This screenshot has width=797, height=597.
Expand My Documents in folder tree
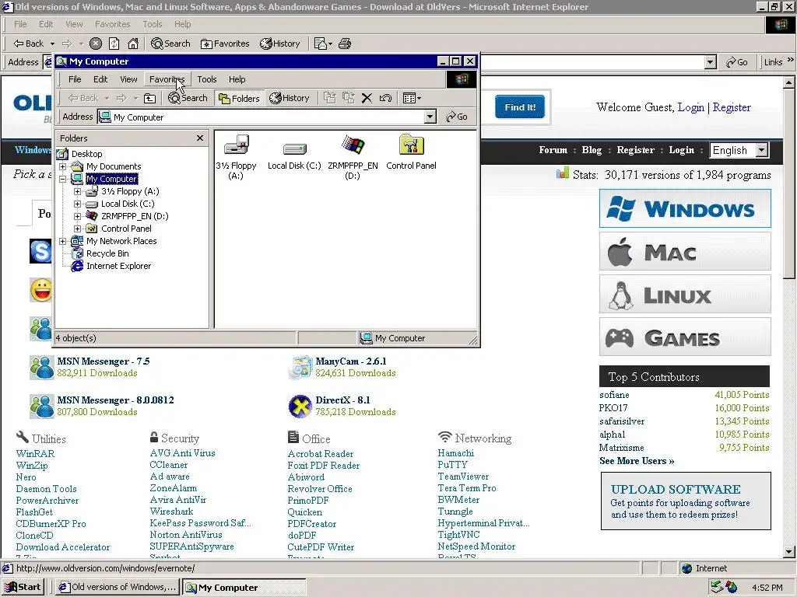pyautogui.click(x=62, y=166)
